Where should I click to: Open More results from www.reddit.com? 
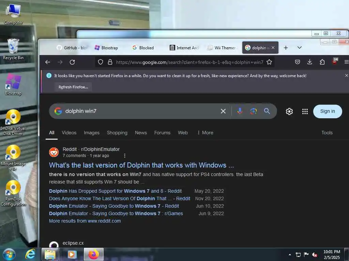(x=85, y=221)
